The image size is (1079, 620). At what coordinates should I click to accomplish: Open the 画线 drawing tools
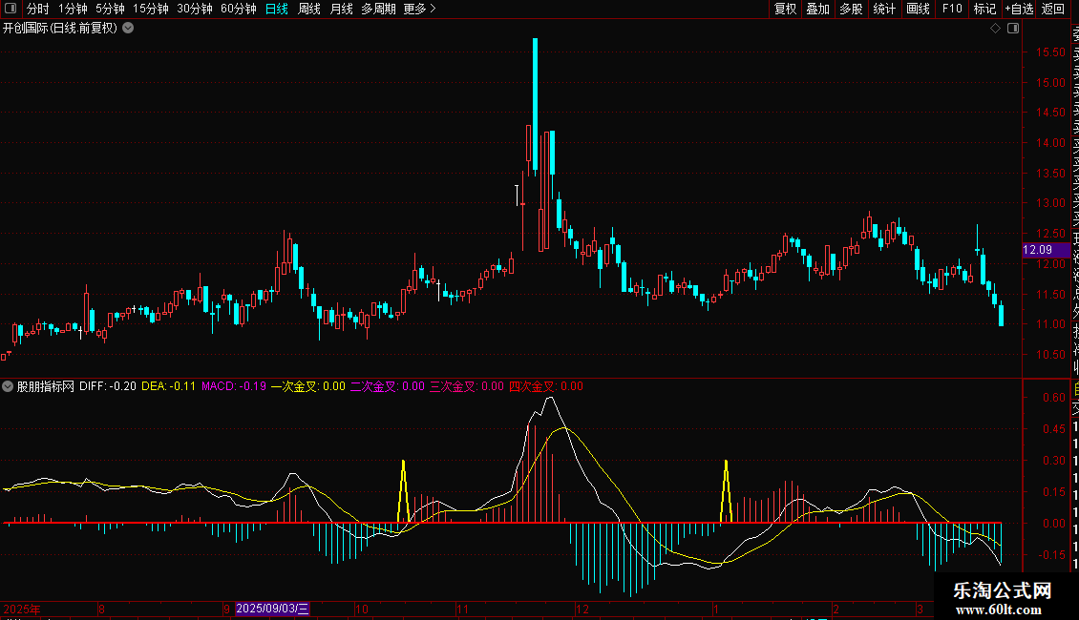tap(918, 9)
